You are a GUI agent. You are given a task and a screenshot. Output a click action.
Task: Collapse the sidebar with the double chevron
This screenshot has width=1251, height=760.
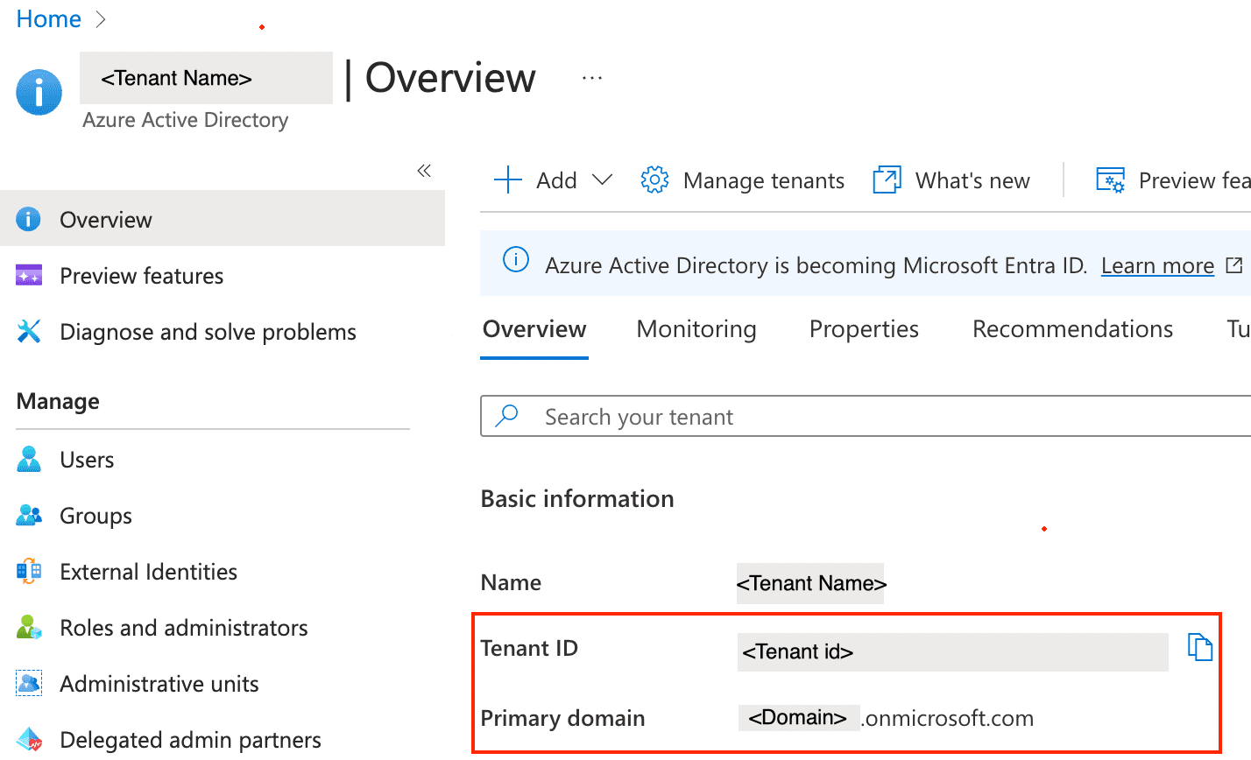(424, 171)
